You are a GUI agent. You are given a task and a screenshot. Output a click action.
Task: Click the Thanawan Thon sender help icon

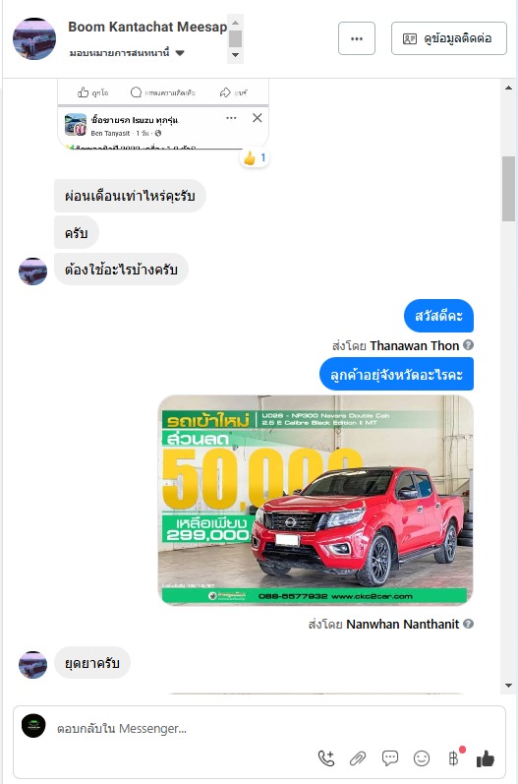tap(468, 345)
